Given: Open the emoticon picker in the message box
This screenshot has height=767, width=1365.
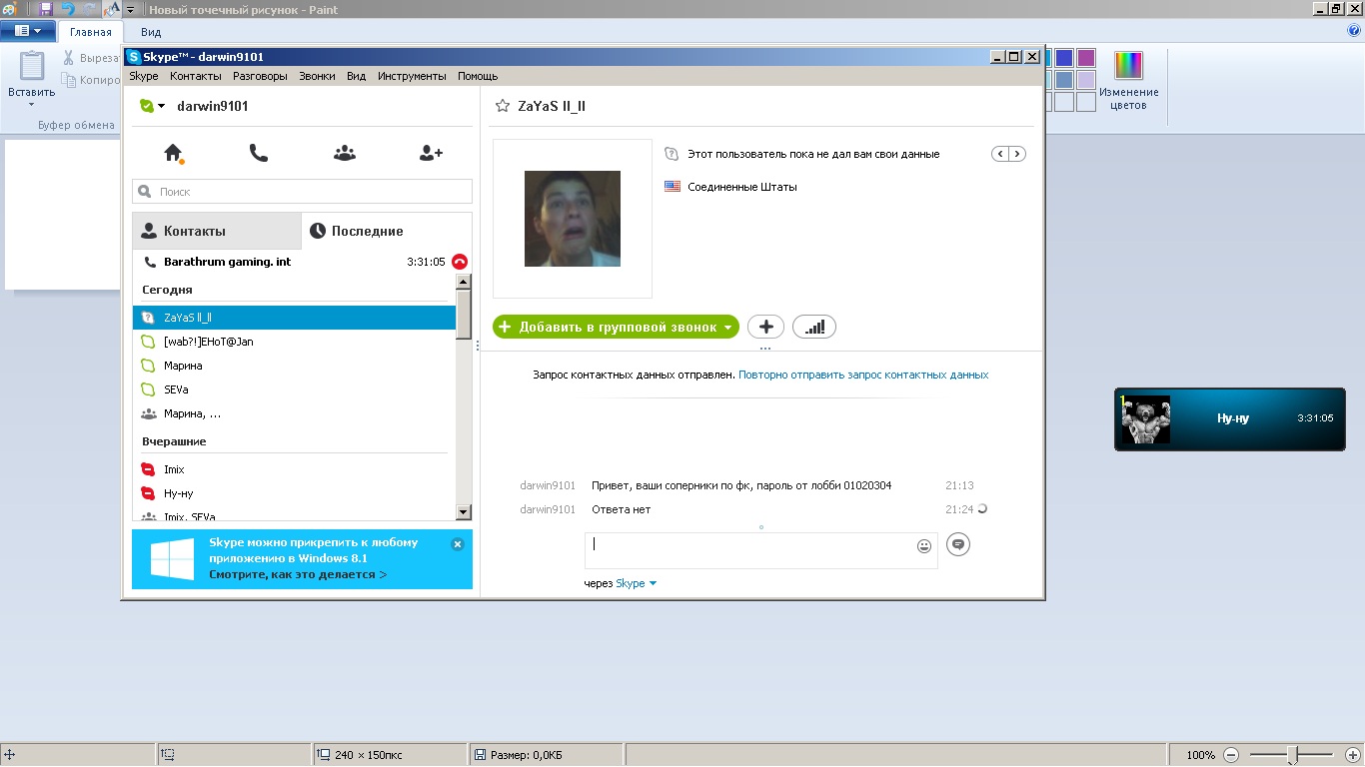Looking at the screenshot, I should [924, 546].
